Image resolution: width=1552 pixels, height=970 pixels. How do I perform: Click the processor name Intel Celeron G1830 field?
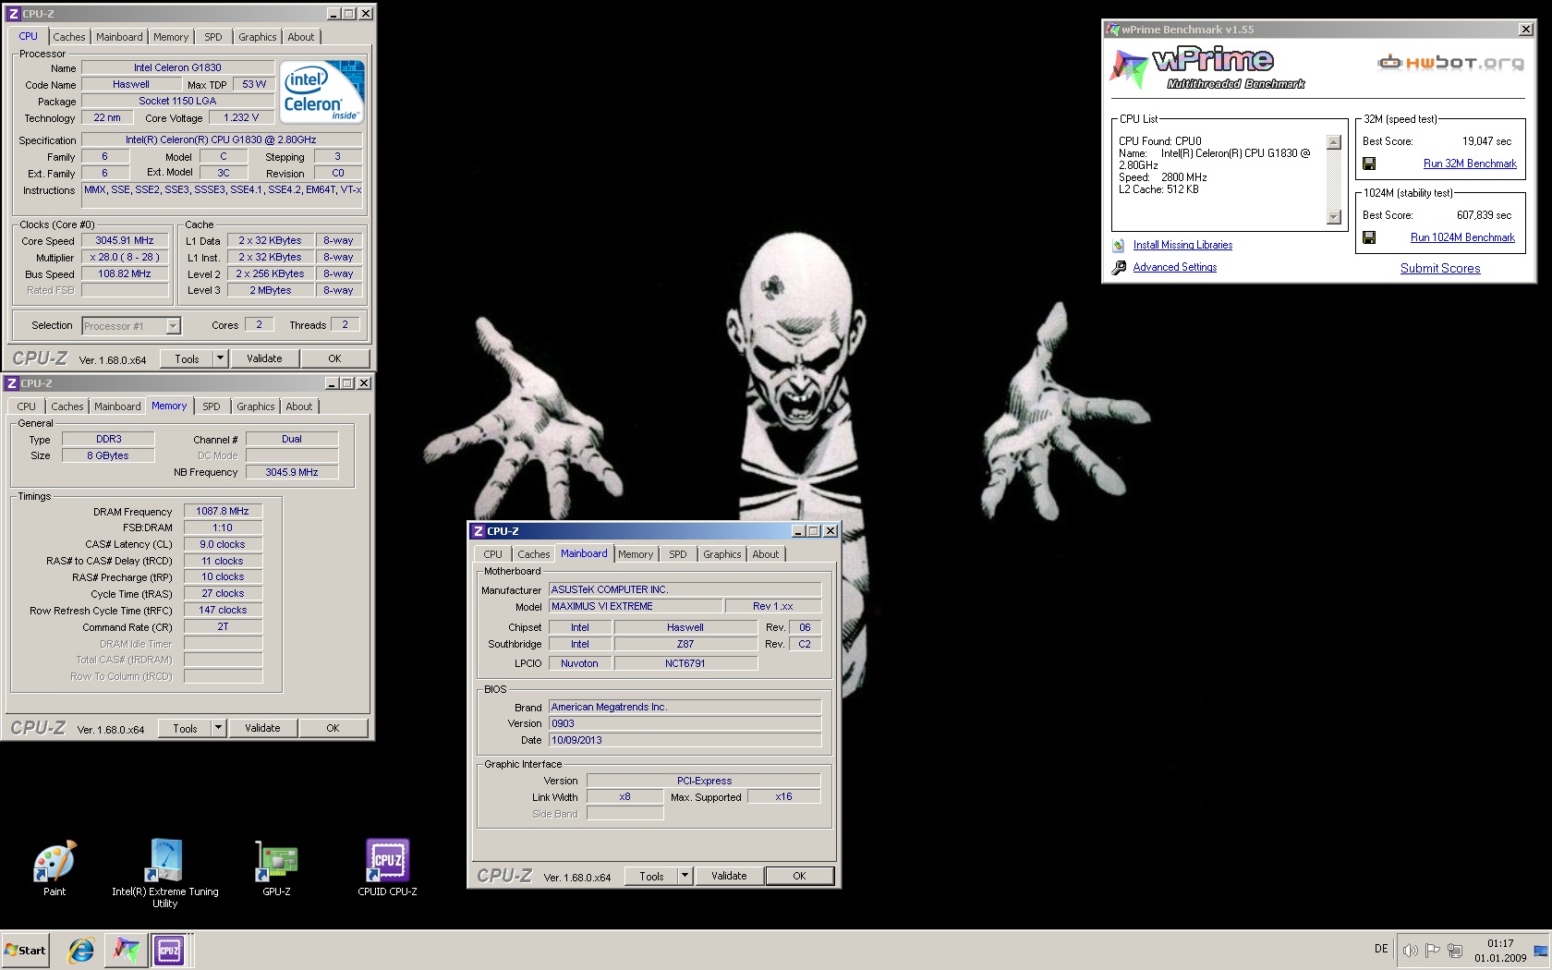coord(177,67)
